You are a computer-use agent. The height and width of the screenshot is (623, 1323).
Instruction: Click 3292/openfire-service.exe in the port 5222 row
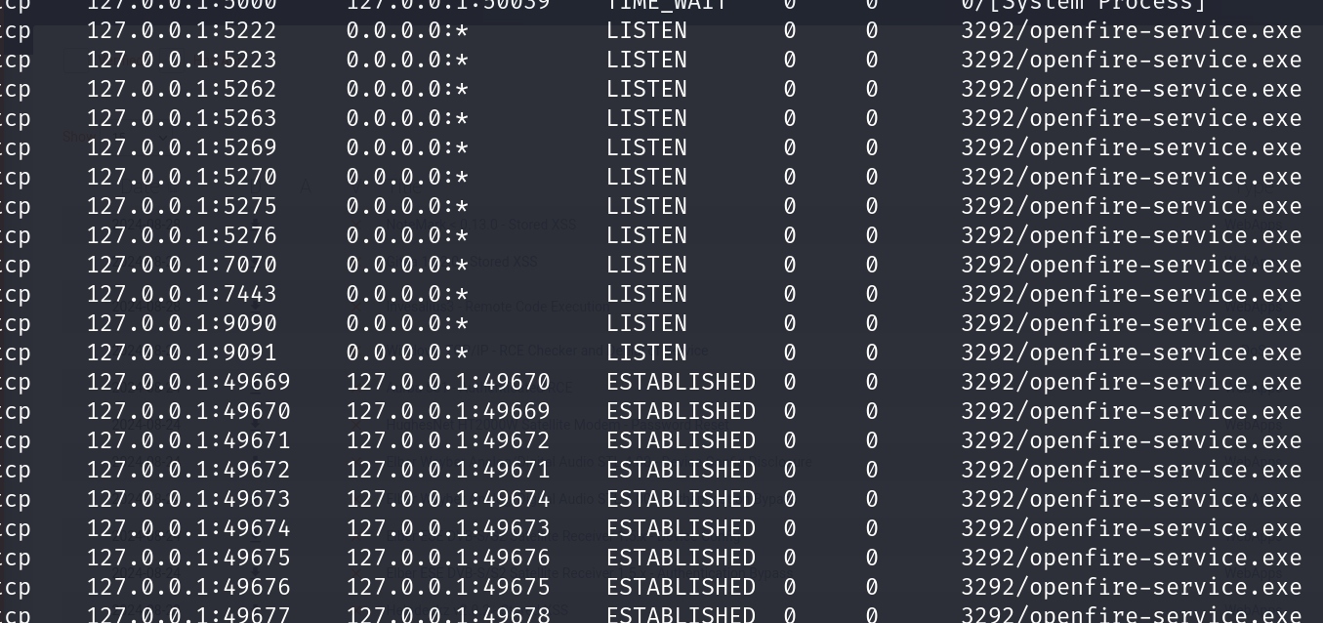(1132, 30)
